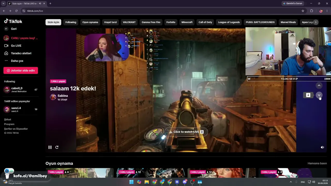331x186 pixels.
Task: Open the Daha çox menu
Action: pos(17,61)
